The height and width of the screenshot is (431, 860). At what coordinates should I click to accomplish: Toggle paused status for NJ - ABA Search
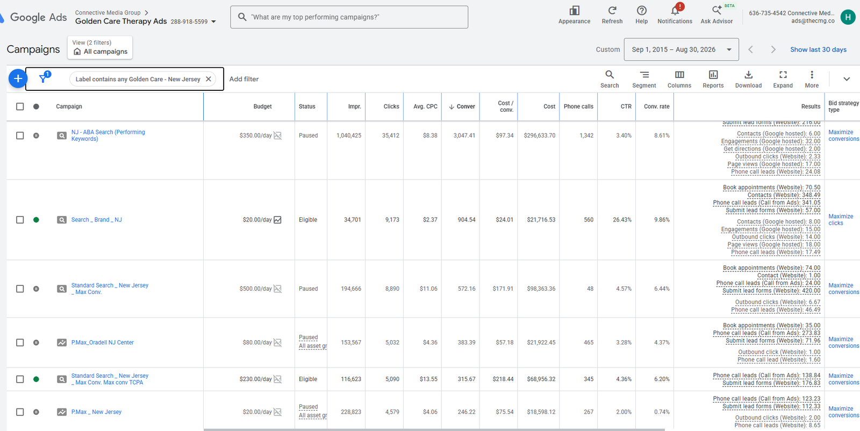36,135
